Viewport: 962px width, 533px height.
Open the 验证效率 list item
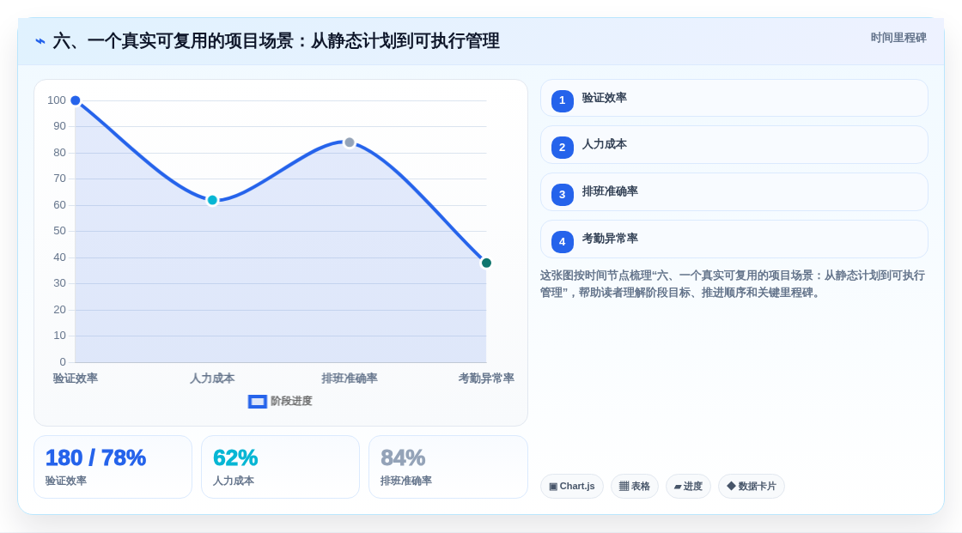click(734, 98)
